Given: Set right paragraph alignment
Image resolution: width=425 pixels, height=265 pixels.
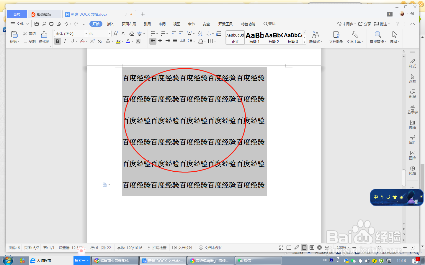Looking at the screenshot, I should pyautogui.click(x=168, y=41).
